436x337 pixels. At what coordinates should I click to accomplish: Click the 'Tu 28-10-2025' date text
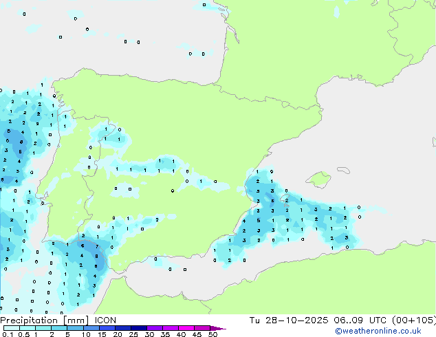289,320
